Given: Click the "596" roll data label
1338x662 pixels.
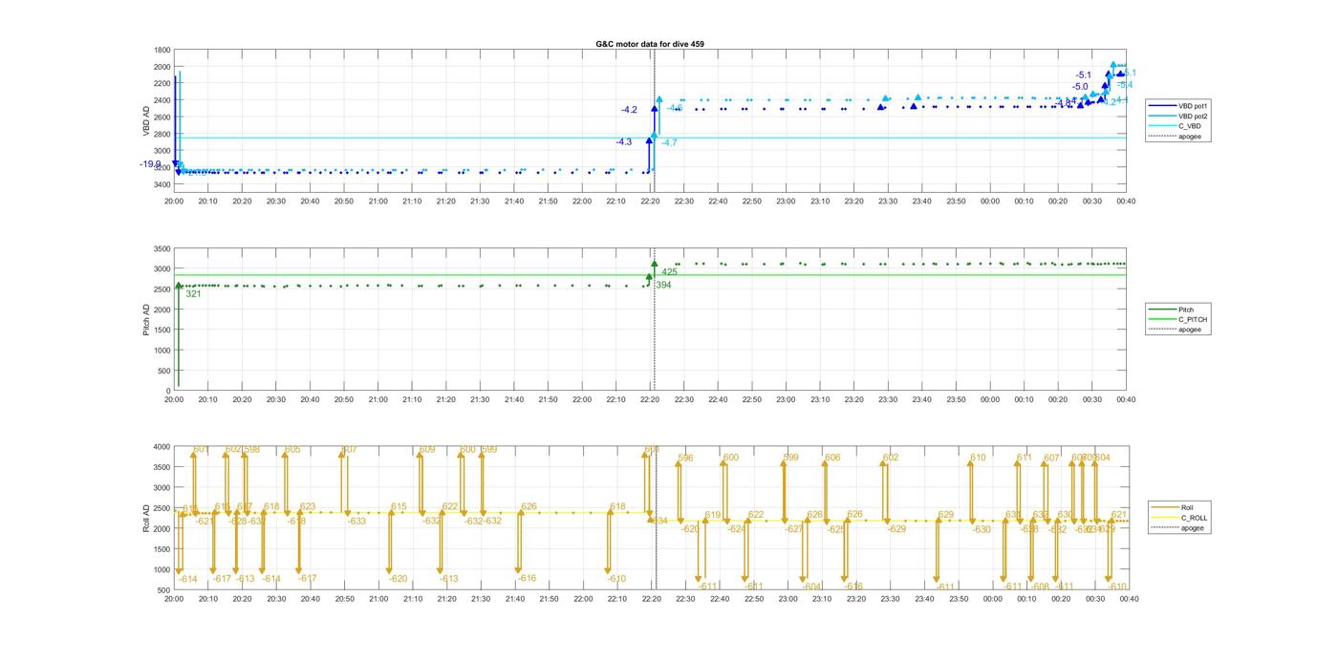Looking at the screenshot, I should click(x=685, y=459).
